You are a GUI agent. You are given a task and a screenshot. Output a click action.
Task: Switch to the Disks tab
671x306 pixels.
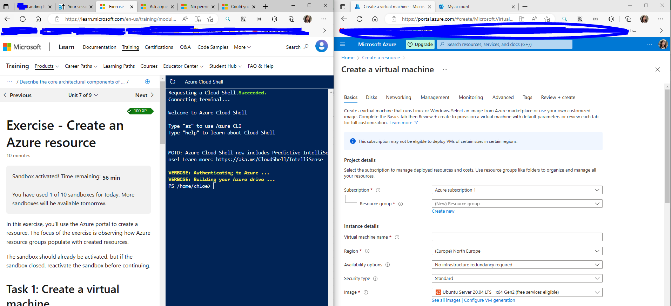371,97
